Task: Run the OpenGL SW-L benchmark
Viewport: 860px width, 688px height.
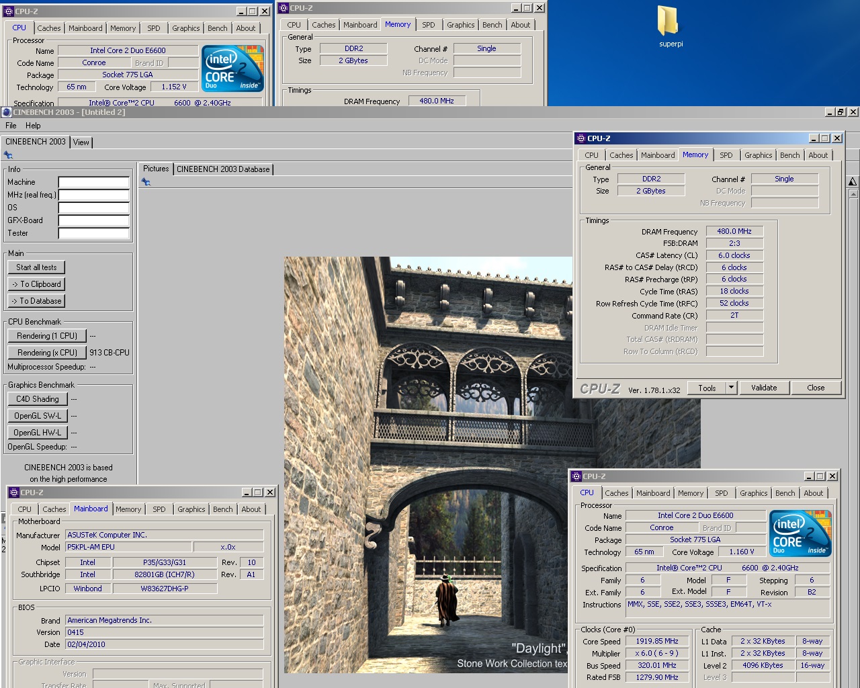Action: point(38,416)
